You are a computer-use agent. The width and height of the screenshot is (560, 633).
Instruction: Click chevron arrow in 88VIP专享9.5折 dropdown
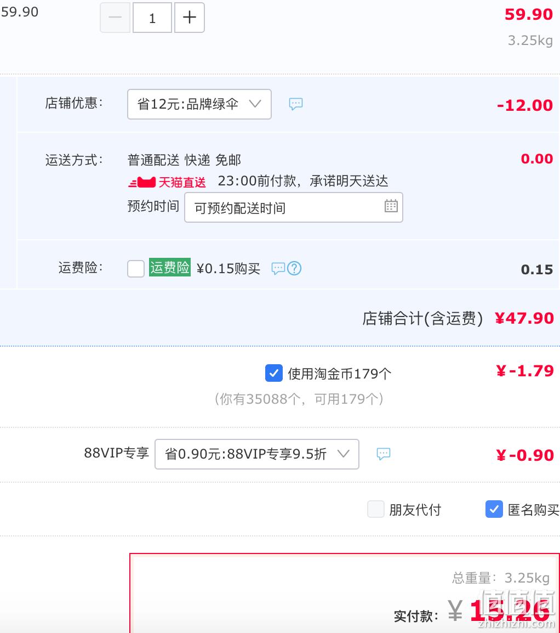[343, 453]
